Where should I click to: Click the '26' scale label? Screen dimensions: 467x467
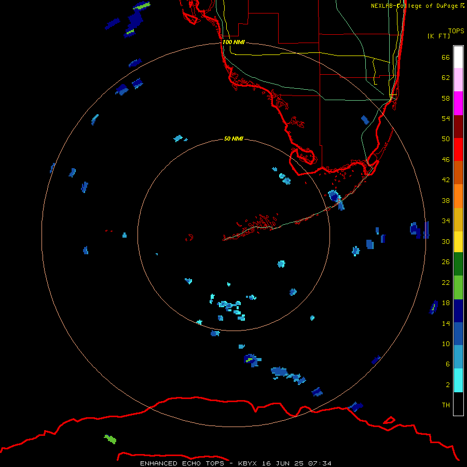[446, 262]
